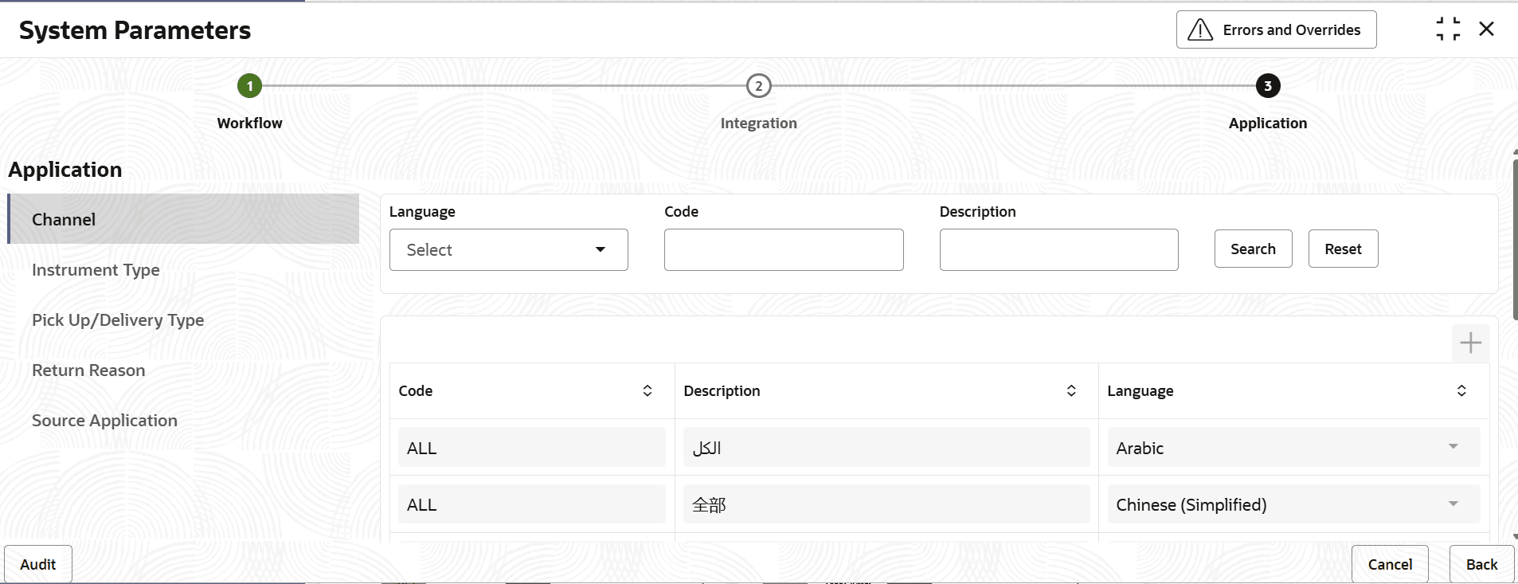Expand the Chinese (Simplified) row dropdown
This screenshot has width=1518, height=584.
pyautogui.click(x=1453, y=504)
